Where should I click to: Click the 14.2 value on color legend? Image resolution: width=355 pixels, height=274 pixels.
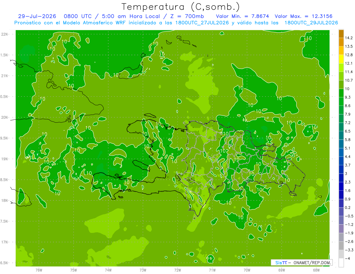[x=349, y=38]
